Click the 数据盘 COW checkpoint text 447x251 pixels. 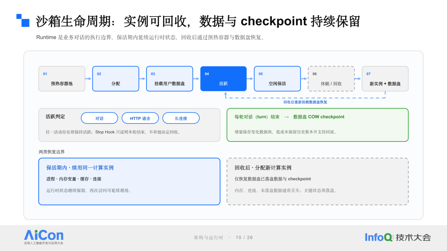[319, 117]
